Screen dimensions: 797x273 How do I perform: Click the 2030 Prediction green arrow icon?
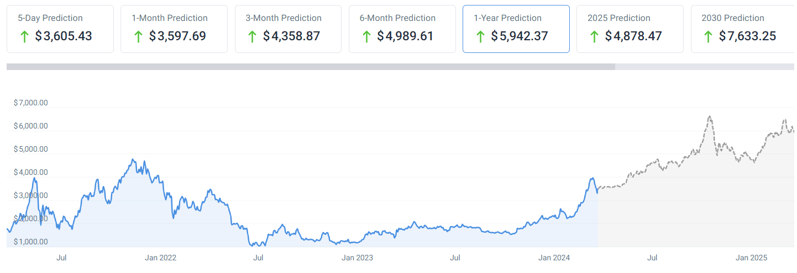708,37
